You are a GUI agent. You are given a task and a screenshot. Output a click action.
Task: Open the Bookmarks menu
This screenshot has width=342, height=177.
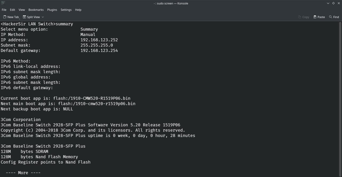tap(36, 10)
